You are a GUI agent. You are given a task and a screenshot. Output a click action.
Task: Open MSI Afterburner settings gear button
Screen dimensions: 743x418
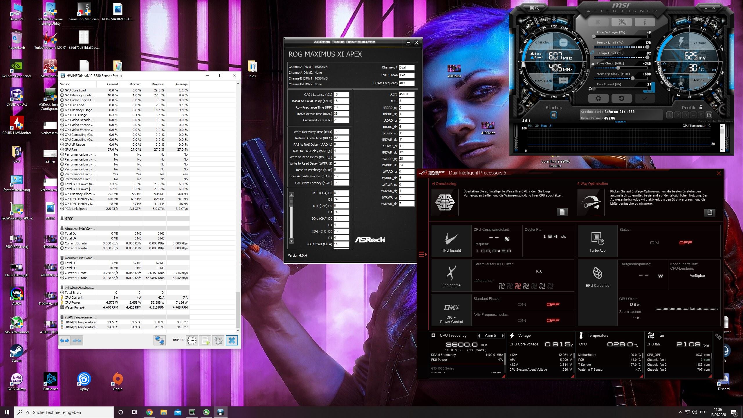[x=598, y=98]
